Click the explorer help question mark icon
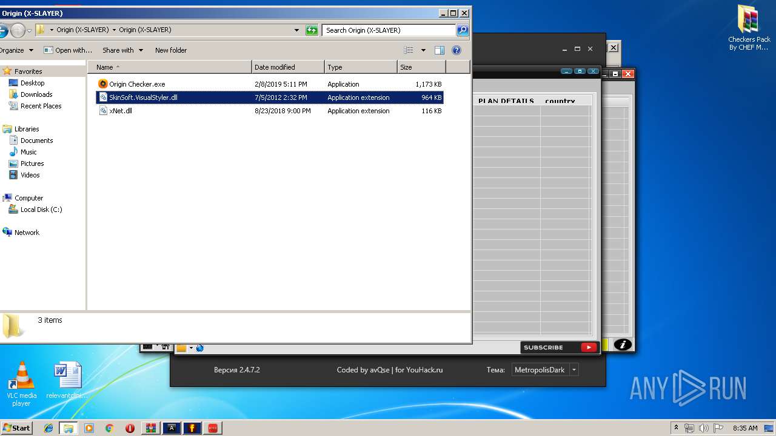The image size is (776, 436). point(457,50)
